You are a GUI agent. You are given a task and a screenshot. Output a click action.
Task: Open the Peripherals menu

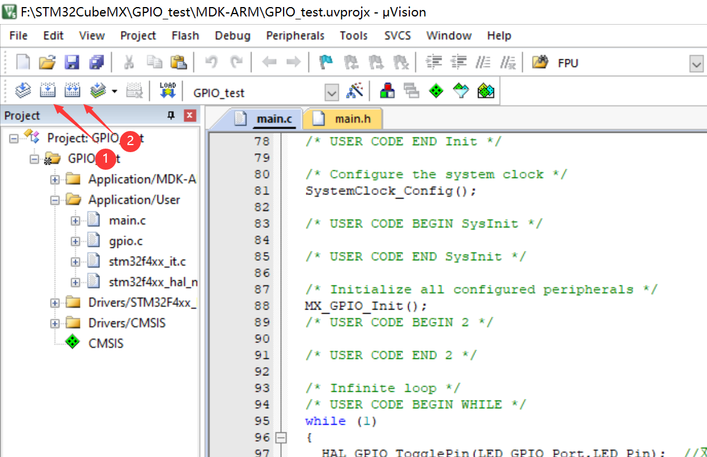click(295, 36)
